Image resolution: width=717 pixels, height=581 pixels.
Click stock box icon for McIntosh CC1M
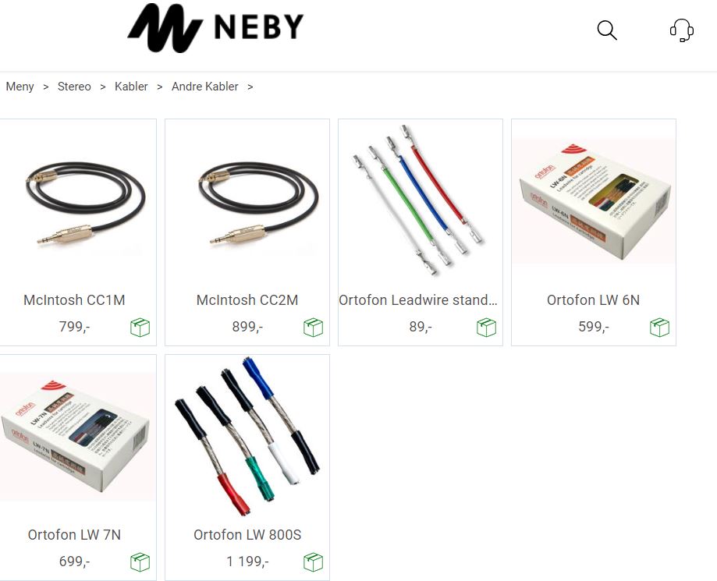click(x=140, y=328)
